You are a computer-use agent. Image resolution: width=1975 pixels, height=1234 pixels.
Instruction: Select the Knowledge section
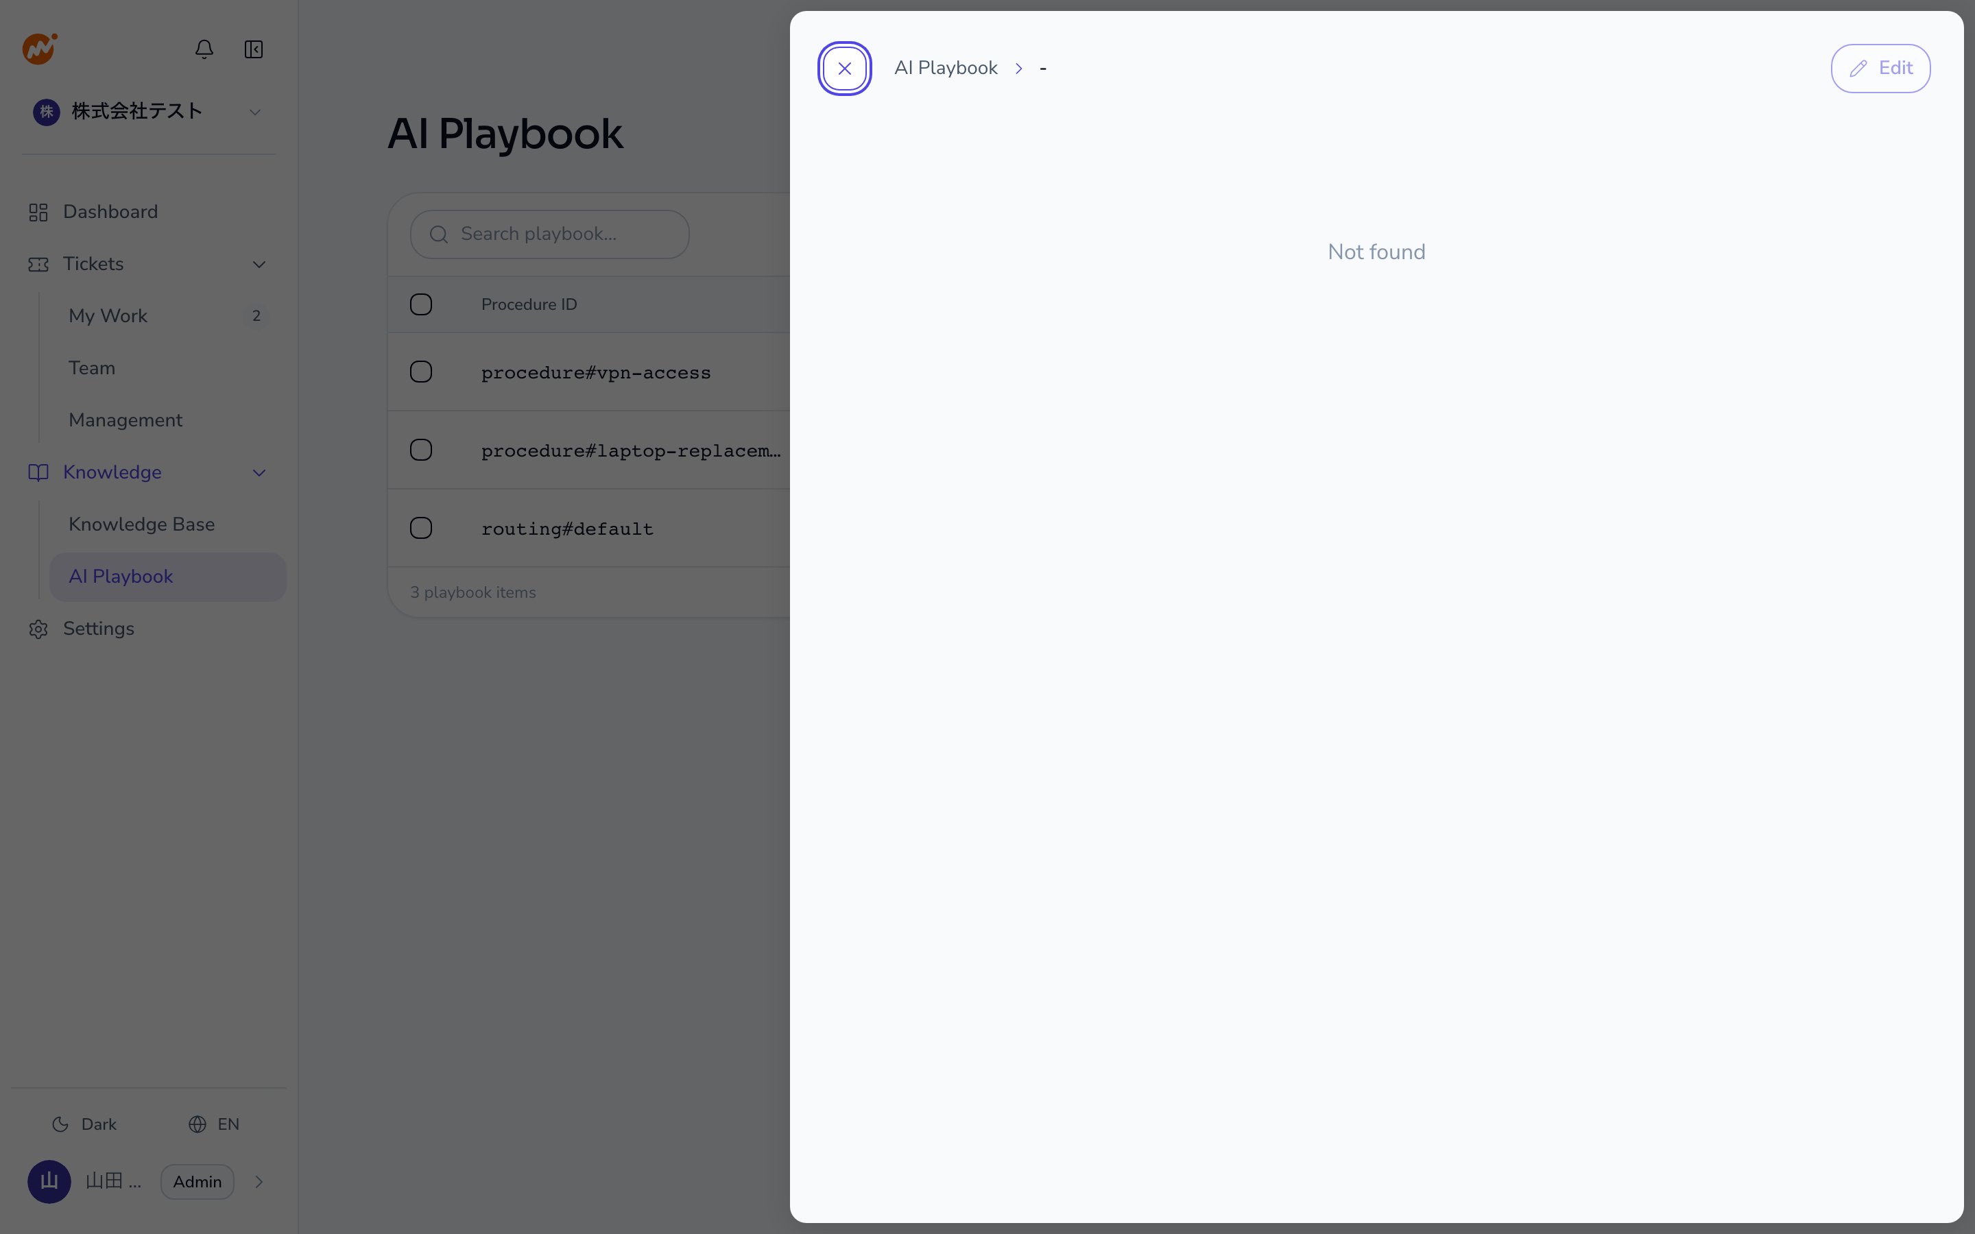click(x=149, y=472)
